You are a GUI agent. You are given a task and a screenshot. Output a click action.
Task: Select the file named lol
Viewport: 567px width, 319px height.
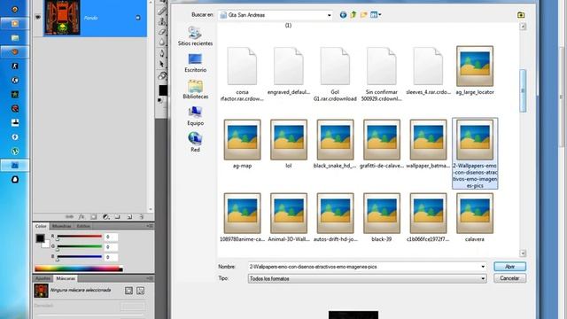pyautogui.click(x=289, y=144)
